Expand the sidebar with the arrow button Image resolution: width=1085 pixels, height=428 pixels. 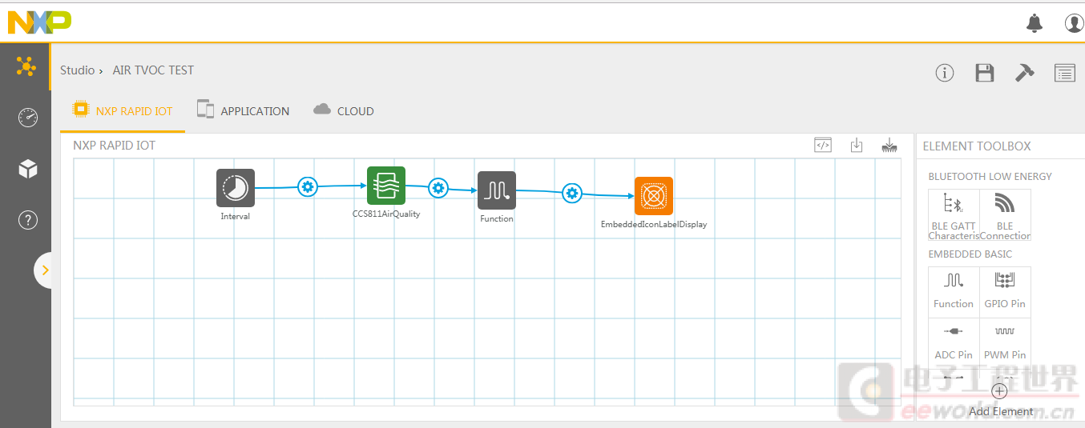pyautogui.click(x=45, y=270)
